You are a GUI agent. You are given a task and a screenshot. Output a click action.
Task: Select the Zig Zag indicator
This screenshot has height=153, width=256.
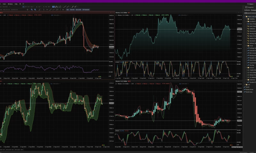tap(251, 65)
